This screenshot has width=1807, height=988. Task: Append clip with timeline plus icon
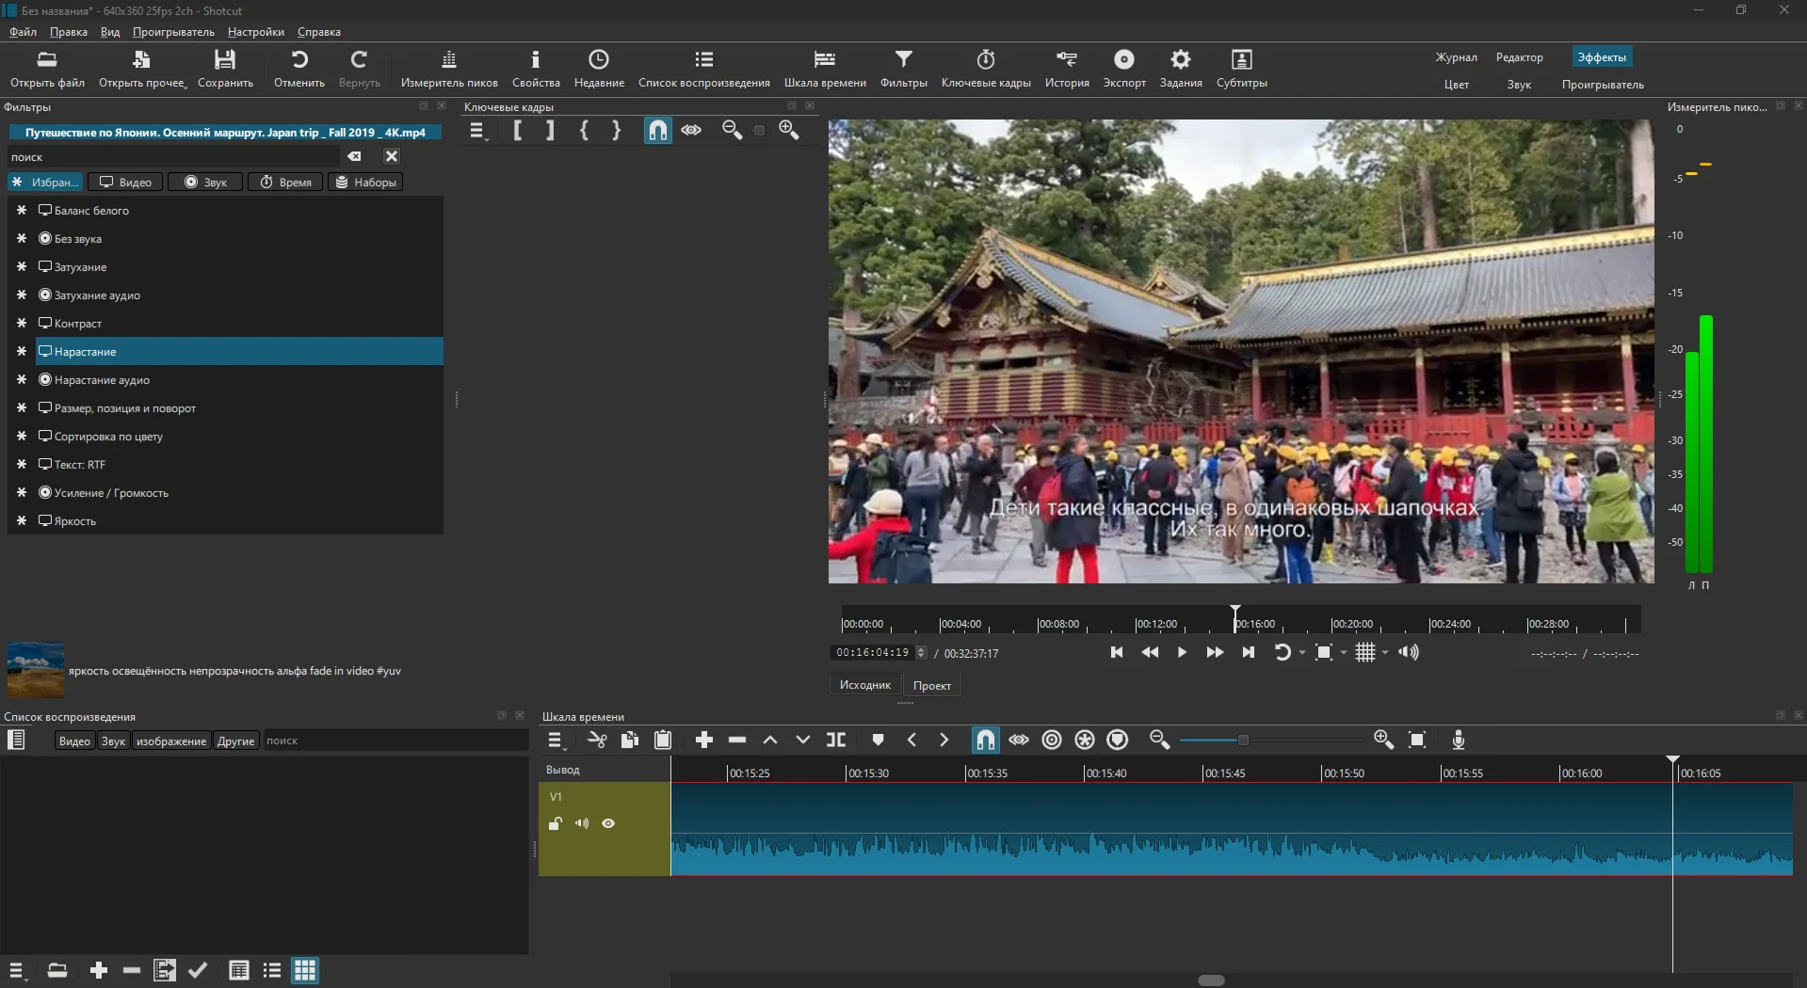[704, 741]
